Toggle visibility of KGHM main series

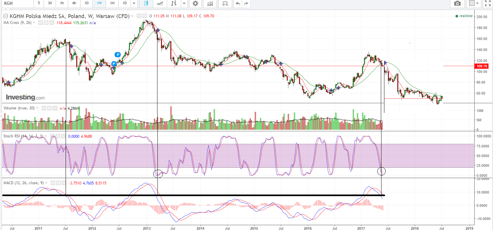(139, 16)
